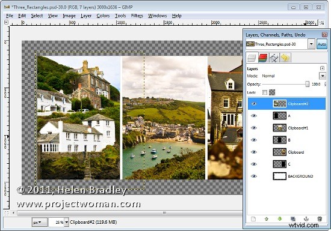
Task: Click layer A thumbnail
Action: [x=279, y=116]
